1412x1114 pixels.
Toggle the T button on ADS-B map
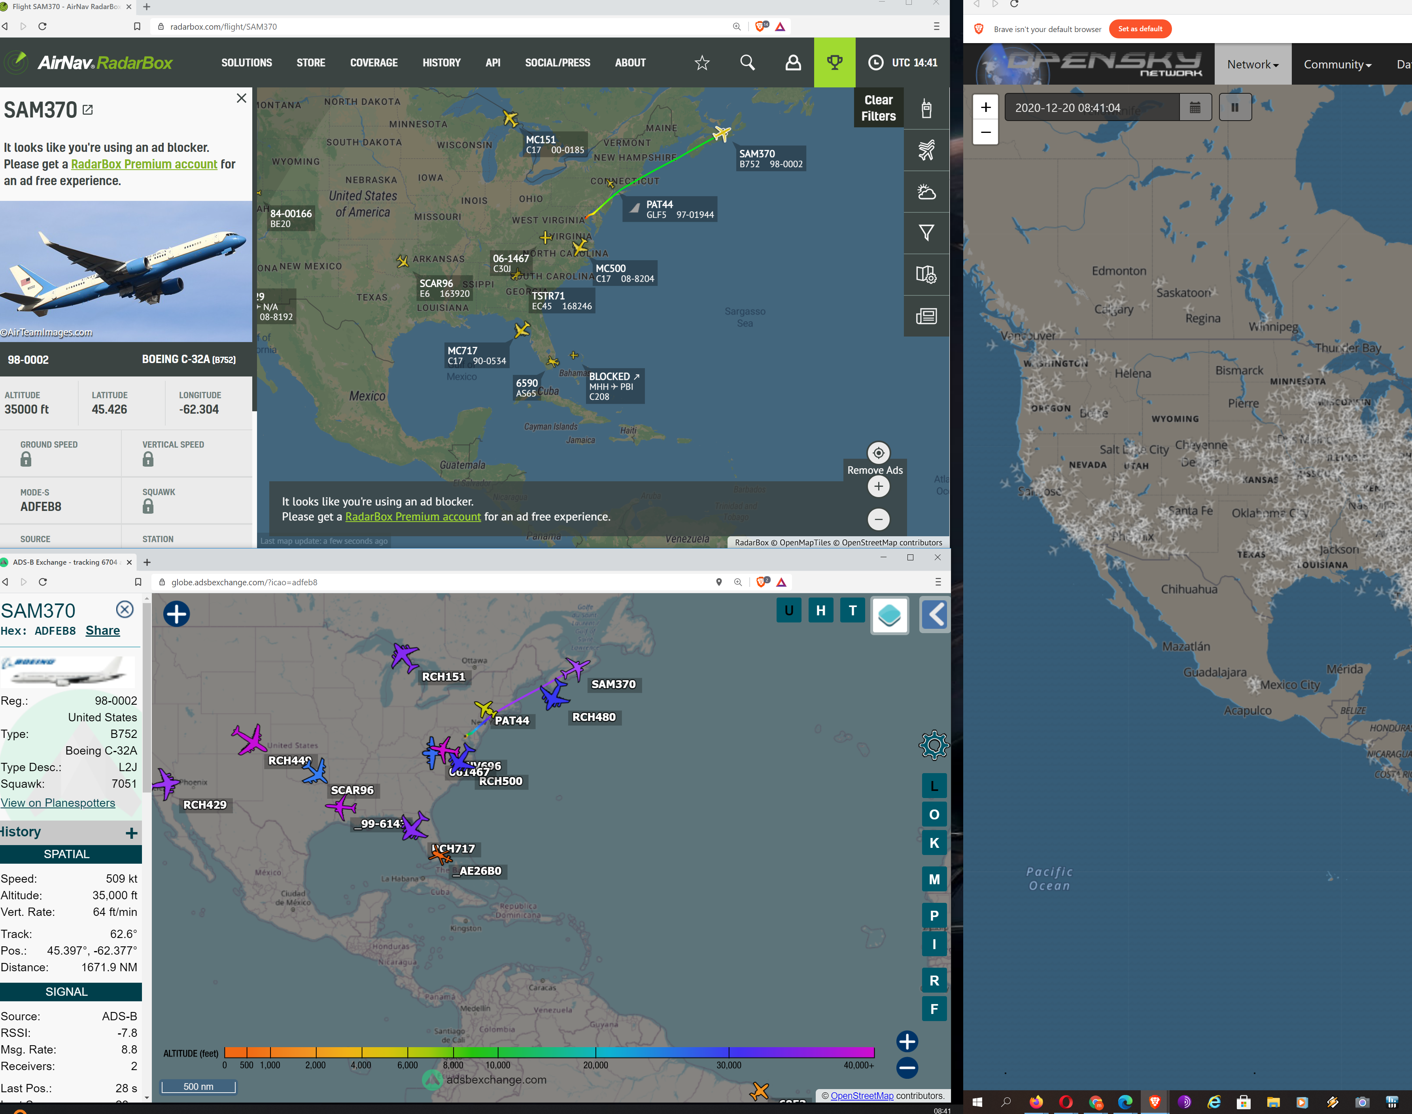pyautogui.click(x=852, y=611)
